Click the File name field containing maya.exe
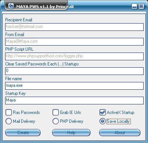 tap(74, 86)
